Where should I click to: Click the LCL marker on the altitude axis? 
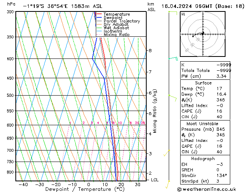[155, 180]
